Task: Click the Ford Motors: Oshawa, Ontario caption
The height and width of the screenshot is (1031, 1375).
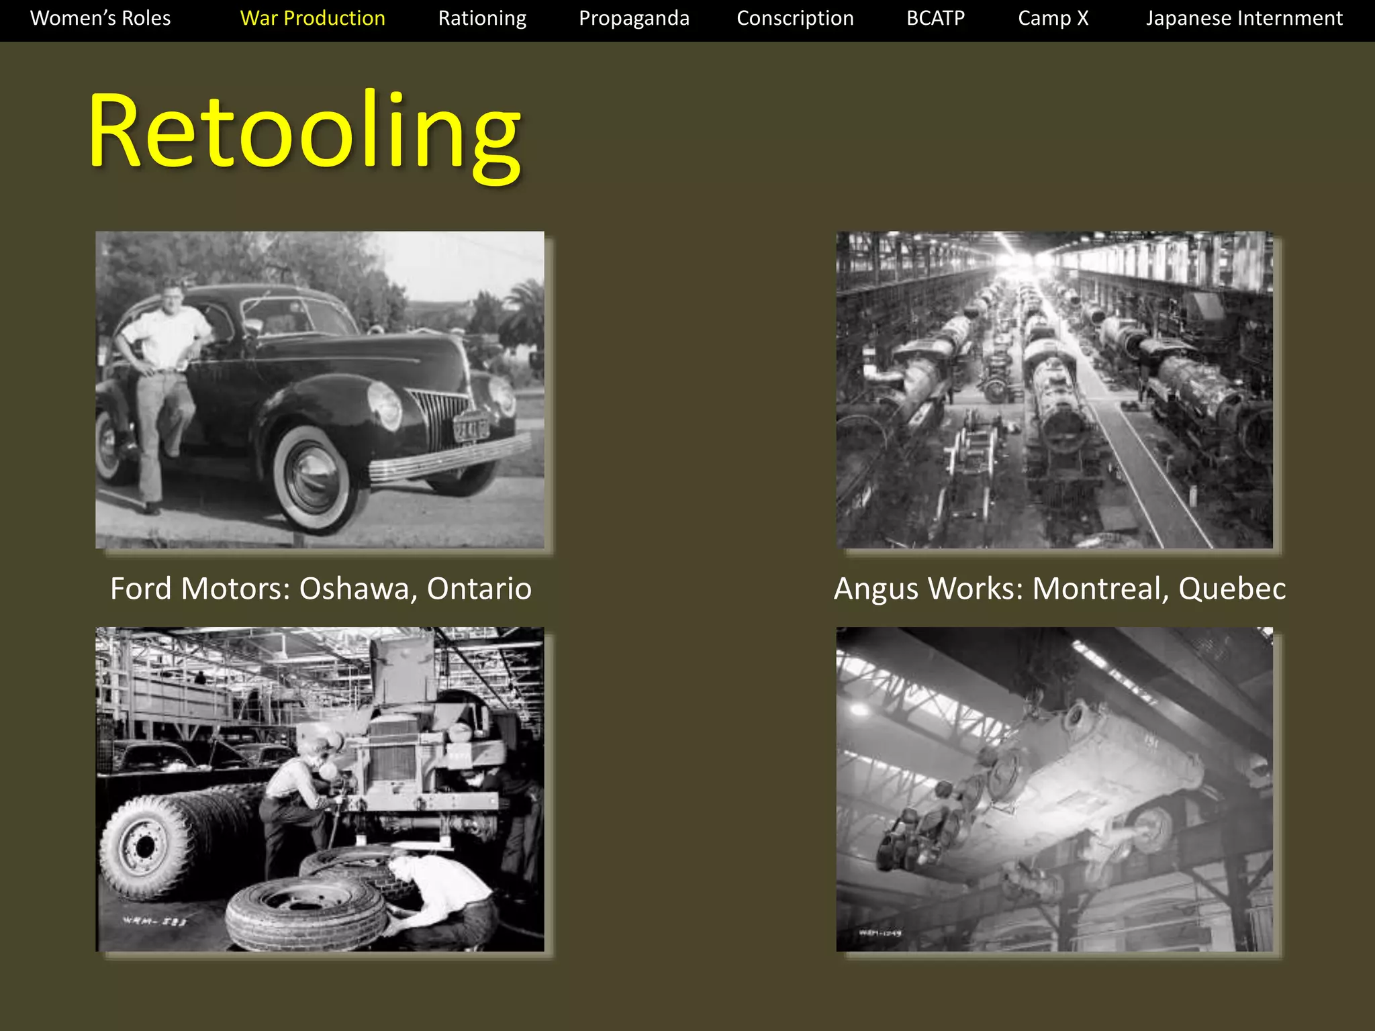Action: [321, 588]
